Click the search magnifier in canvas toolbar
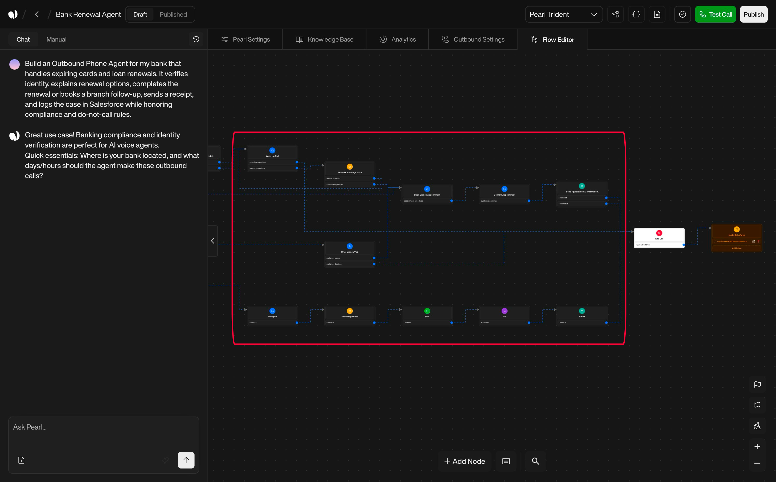The width and height of the screenshot is (776, 482). tap(535, 461)
